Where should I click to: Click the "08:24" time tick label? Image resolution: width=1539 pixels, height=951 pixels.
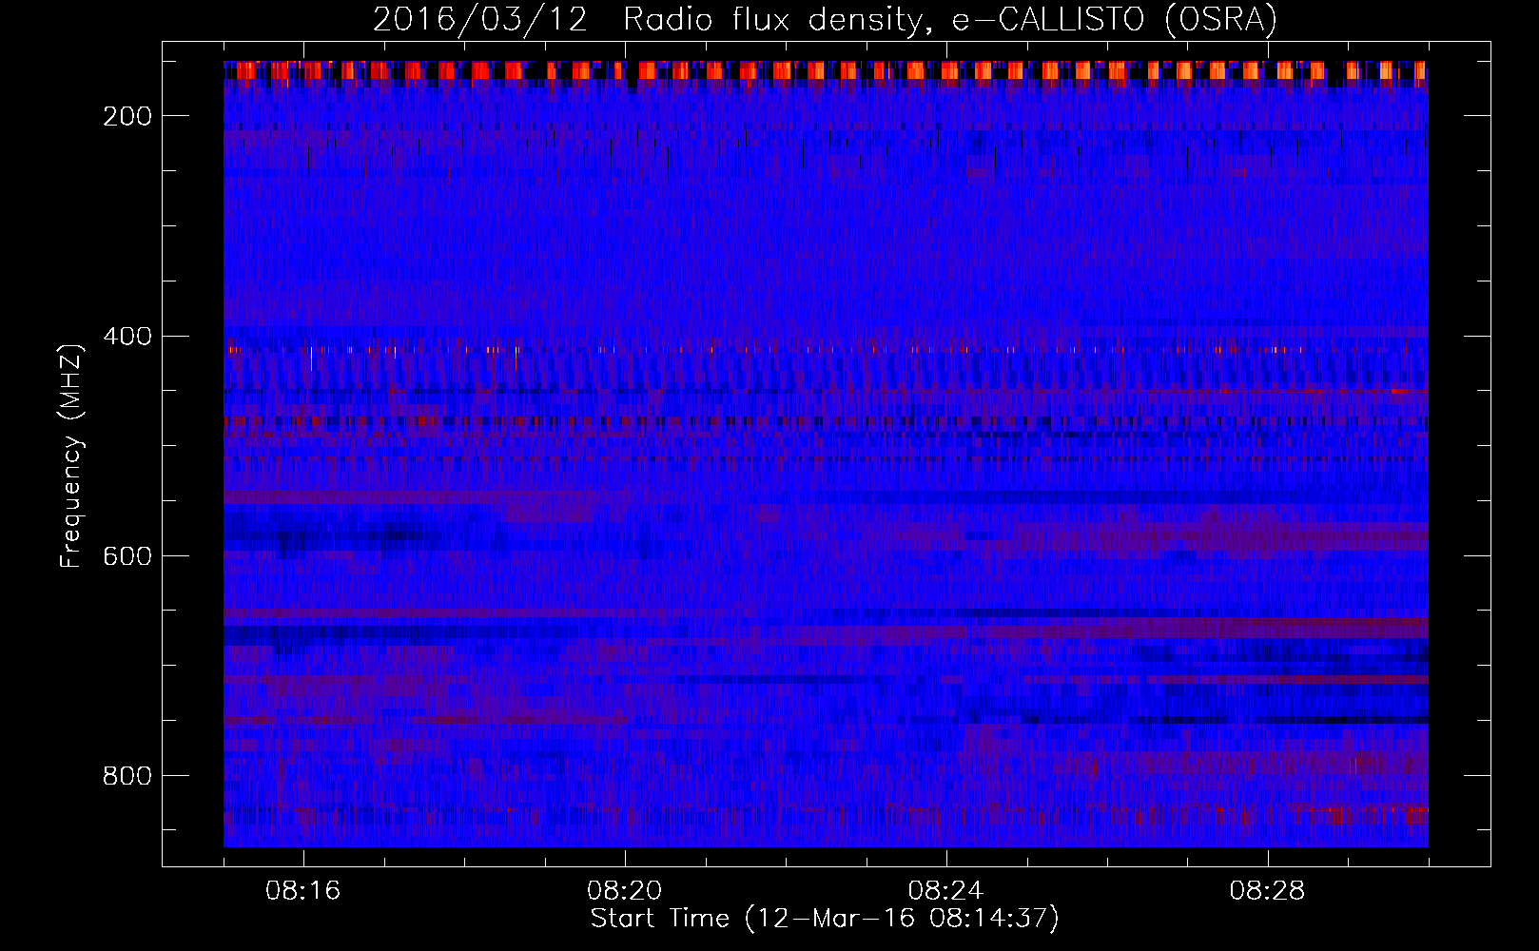pos(946,891)
